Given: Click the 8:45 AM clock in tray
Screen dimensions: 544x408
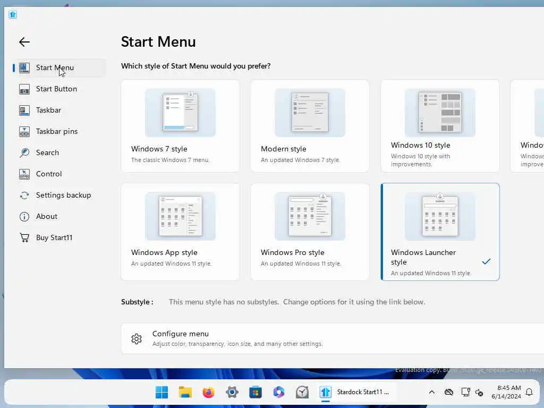Looking at the screenshot, I should (509, 388).
